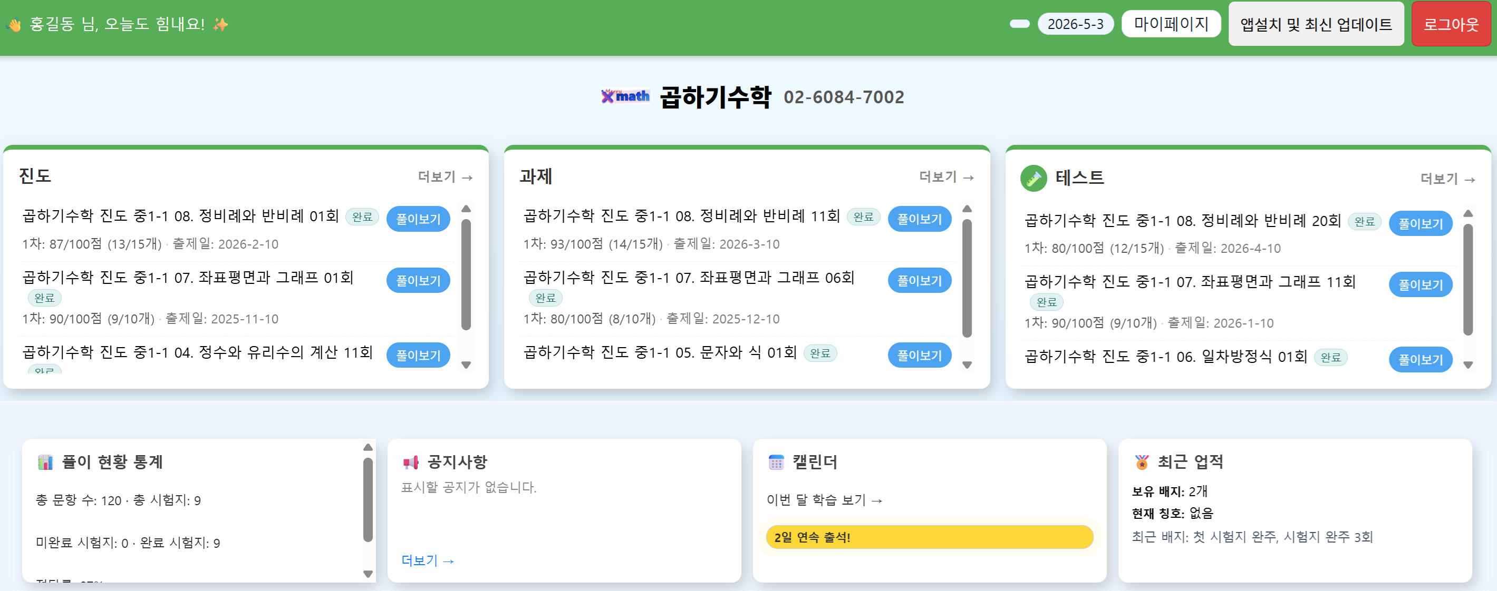Click the 과제 list scrollbar thumb

tap(967, 278)
